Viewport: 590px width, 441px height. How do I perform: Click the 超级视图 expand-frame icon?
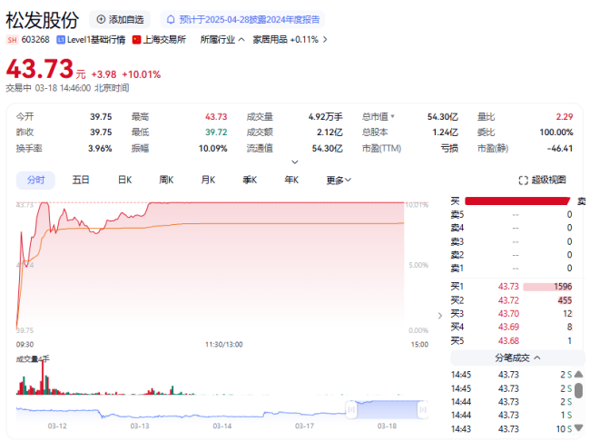click(523, 181)
